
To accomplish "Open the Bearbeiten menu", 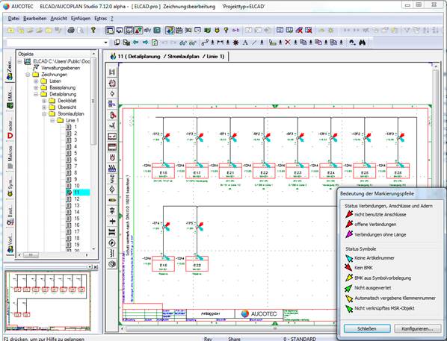I will [x=35, y=18].
